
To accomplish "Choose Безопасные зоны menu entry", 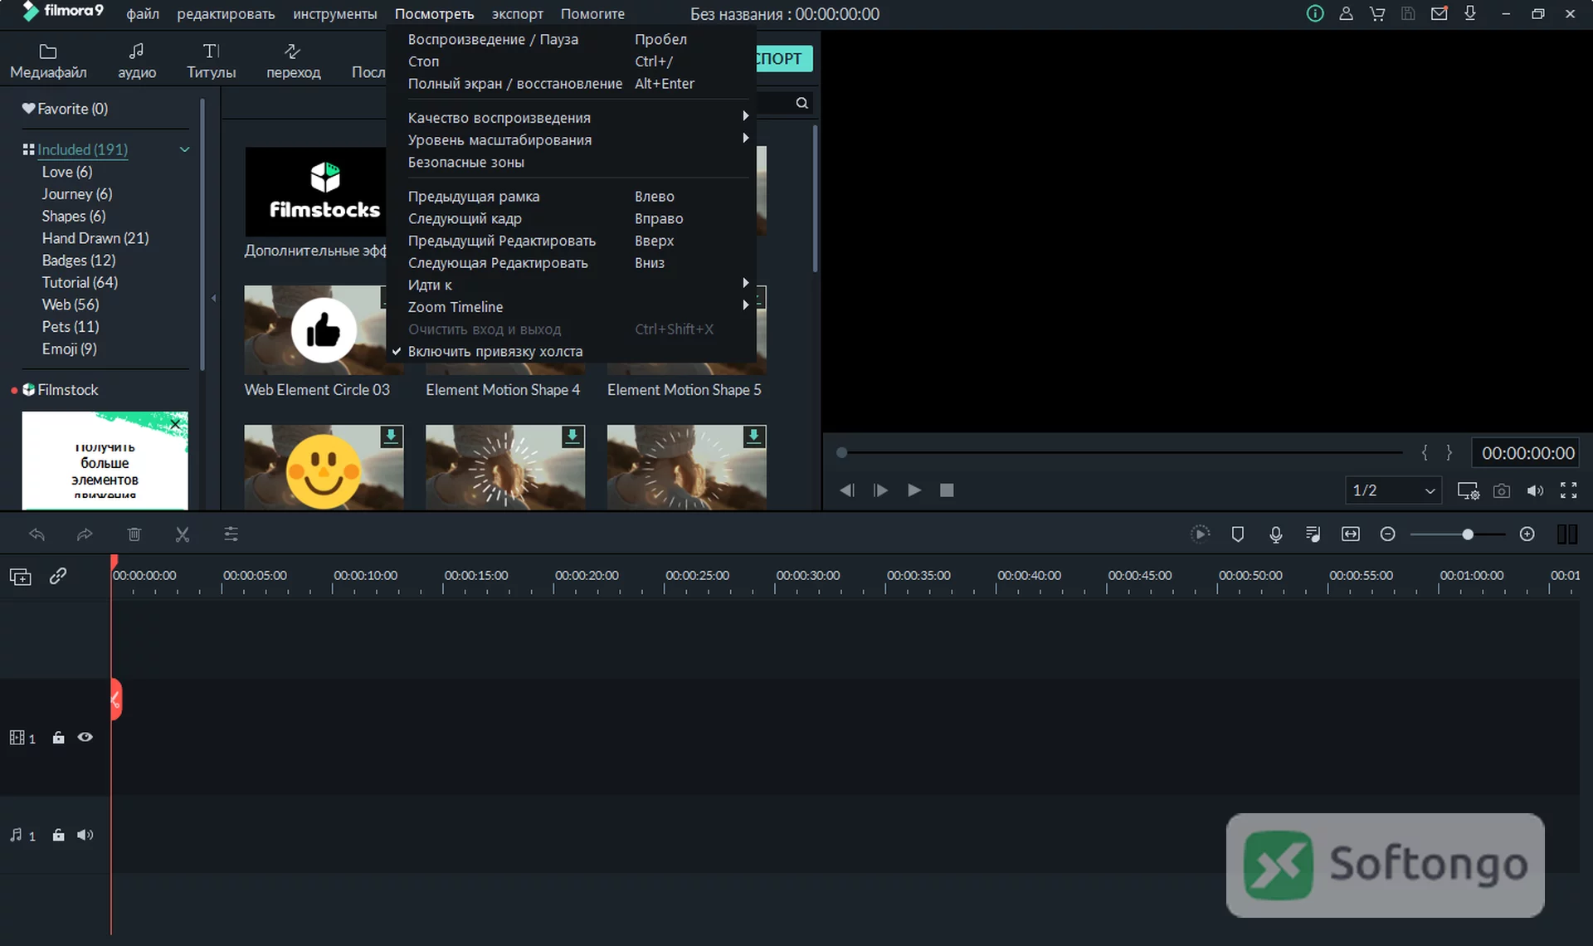I will [x=571, y=163].
